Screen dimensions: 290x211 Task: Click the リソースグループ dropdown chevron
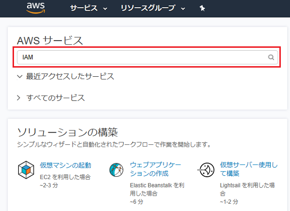coord(183,9)
